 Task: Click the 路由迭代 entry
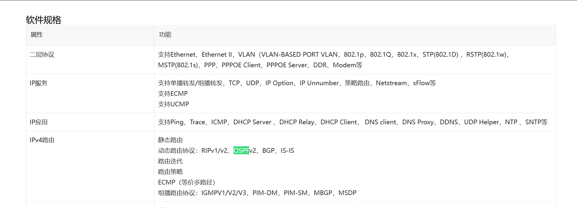[x=170, y=161]
